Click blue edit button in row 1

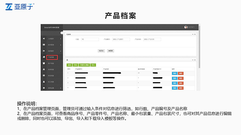point(175,73)
